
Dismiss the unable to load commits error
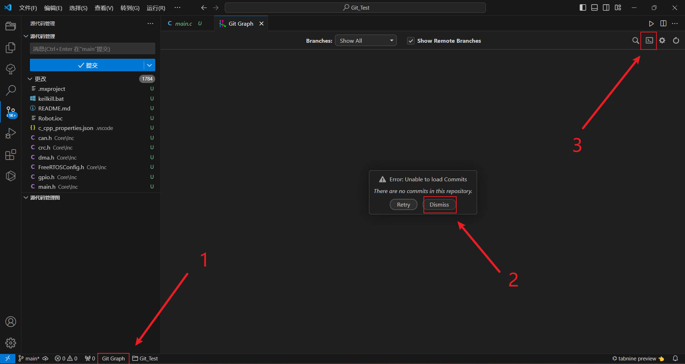click(x=439, y=205)
